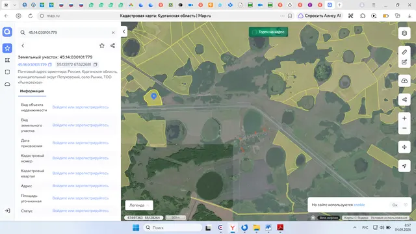Open the cloud upload map tool

404,81
